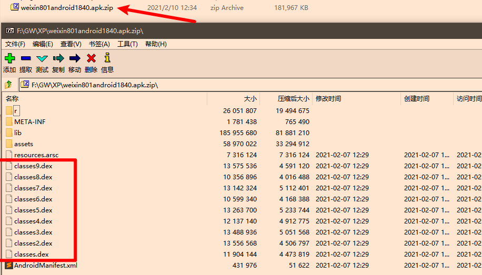The width and height of the screenshot is (482, 275).
Task: Click the Delete (删除) red X icon
Action: pyautogui.click(x=92, y=58)
